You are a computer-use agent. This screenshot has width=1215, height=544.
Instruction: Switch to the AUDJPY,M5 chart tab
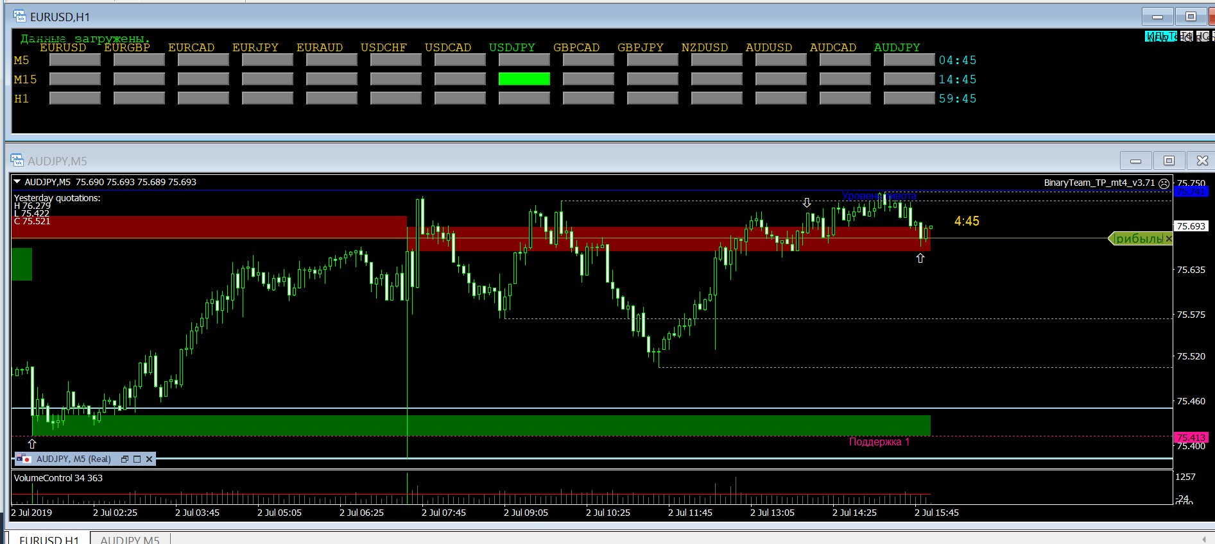tap(130, 539)
